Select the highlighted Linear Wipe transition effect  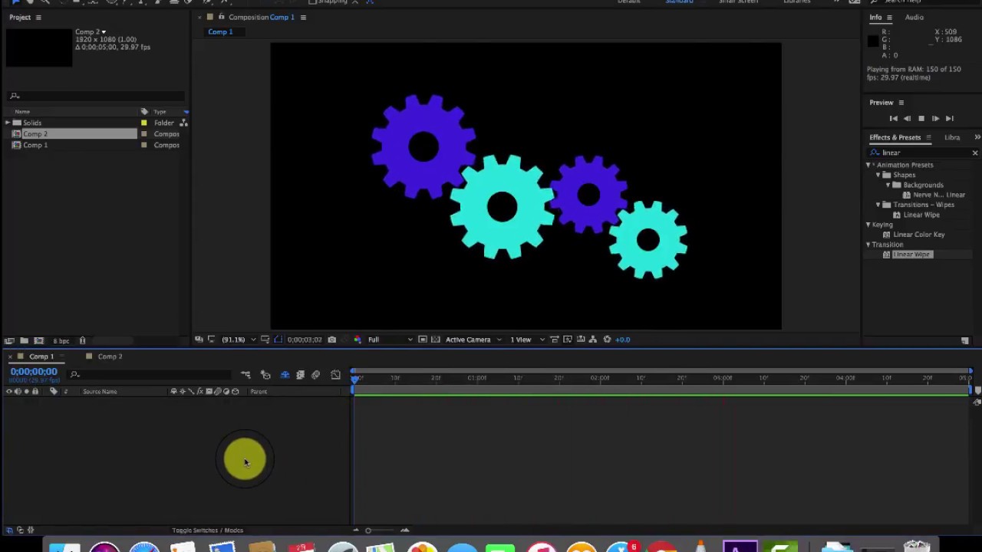coord(911,255)
